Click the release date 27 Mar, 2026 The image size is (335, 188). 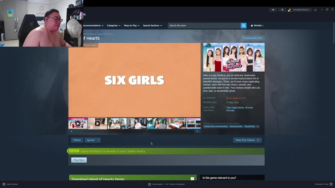coord(232,103)
